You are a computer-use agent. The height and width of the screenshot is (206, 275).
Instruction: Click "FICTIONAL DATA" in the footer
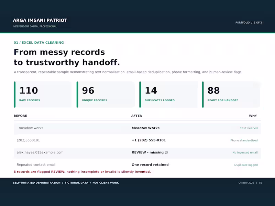pyautogui.click(x=76, y=183)
